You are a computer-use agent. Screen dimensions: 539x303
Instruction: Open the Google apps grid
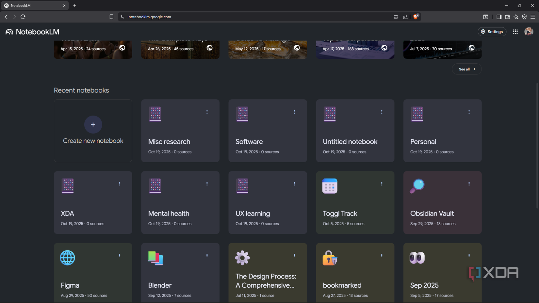point(515,32)
